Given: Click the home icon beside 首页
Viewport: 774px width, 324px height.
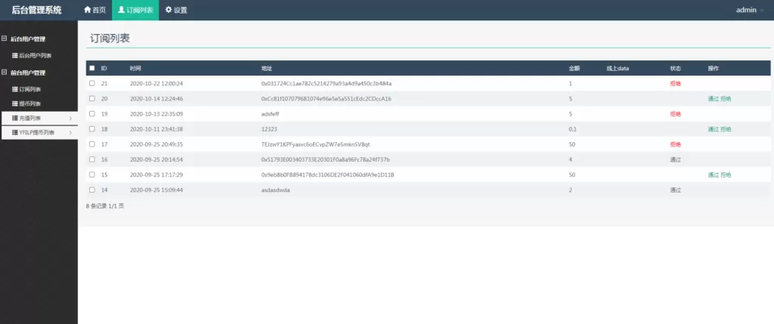Looking at the screenshot, I should [x=87, y=11].
